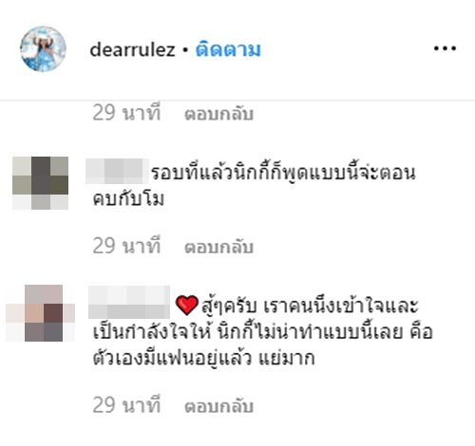This screenshot has width=475, height=446.
Task: Follow dearrulez via the blue ติดตาม link
Action: 228,49
